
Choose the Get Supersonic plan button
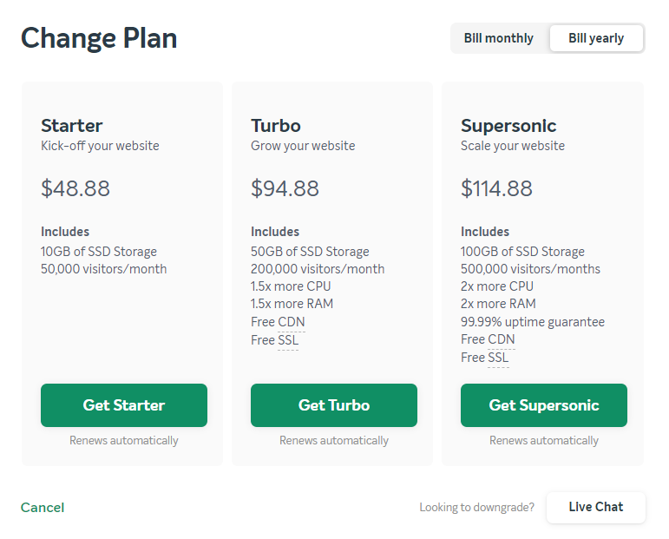(x=543, y=405)
